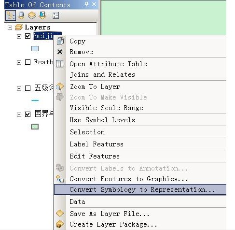The image size is (235, 230).
Task: Collapse the 五级 river layer node
Action: pyautogui.click(x=19, y=88)
